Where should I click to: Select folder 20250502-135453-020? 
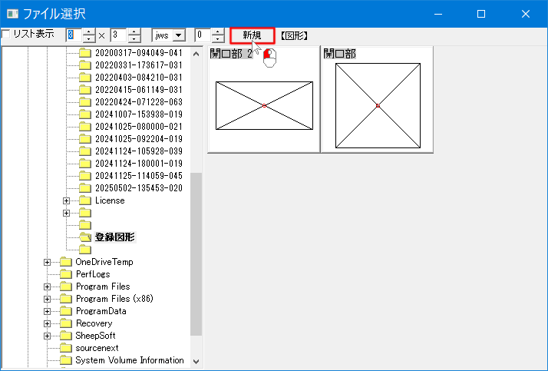click(139, 188)
